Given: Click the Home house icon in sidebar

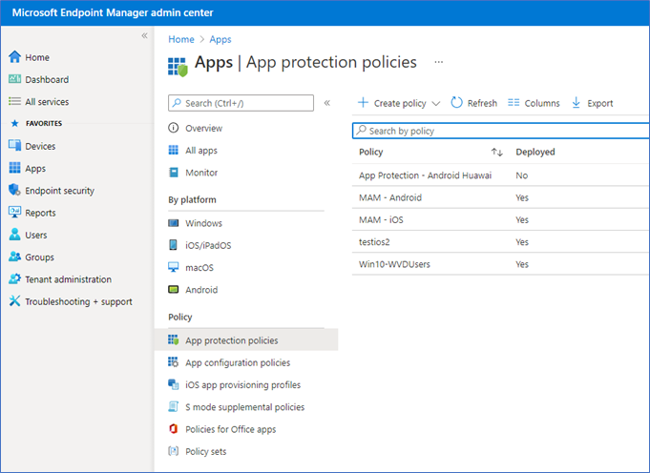Looking at the screenshot, I should pyautogui.click(x=15, y=57).
